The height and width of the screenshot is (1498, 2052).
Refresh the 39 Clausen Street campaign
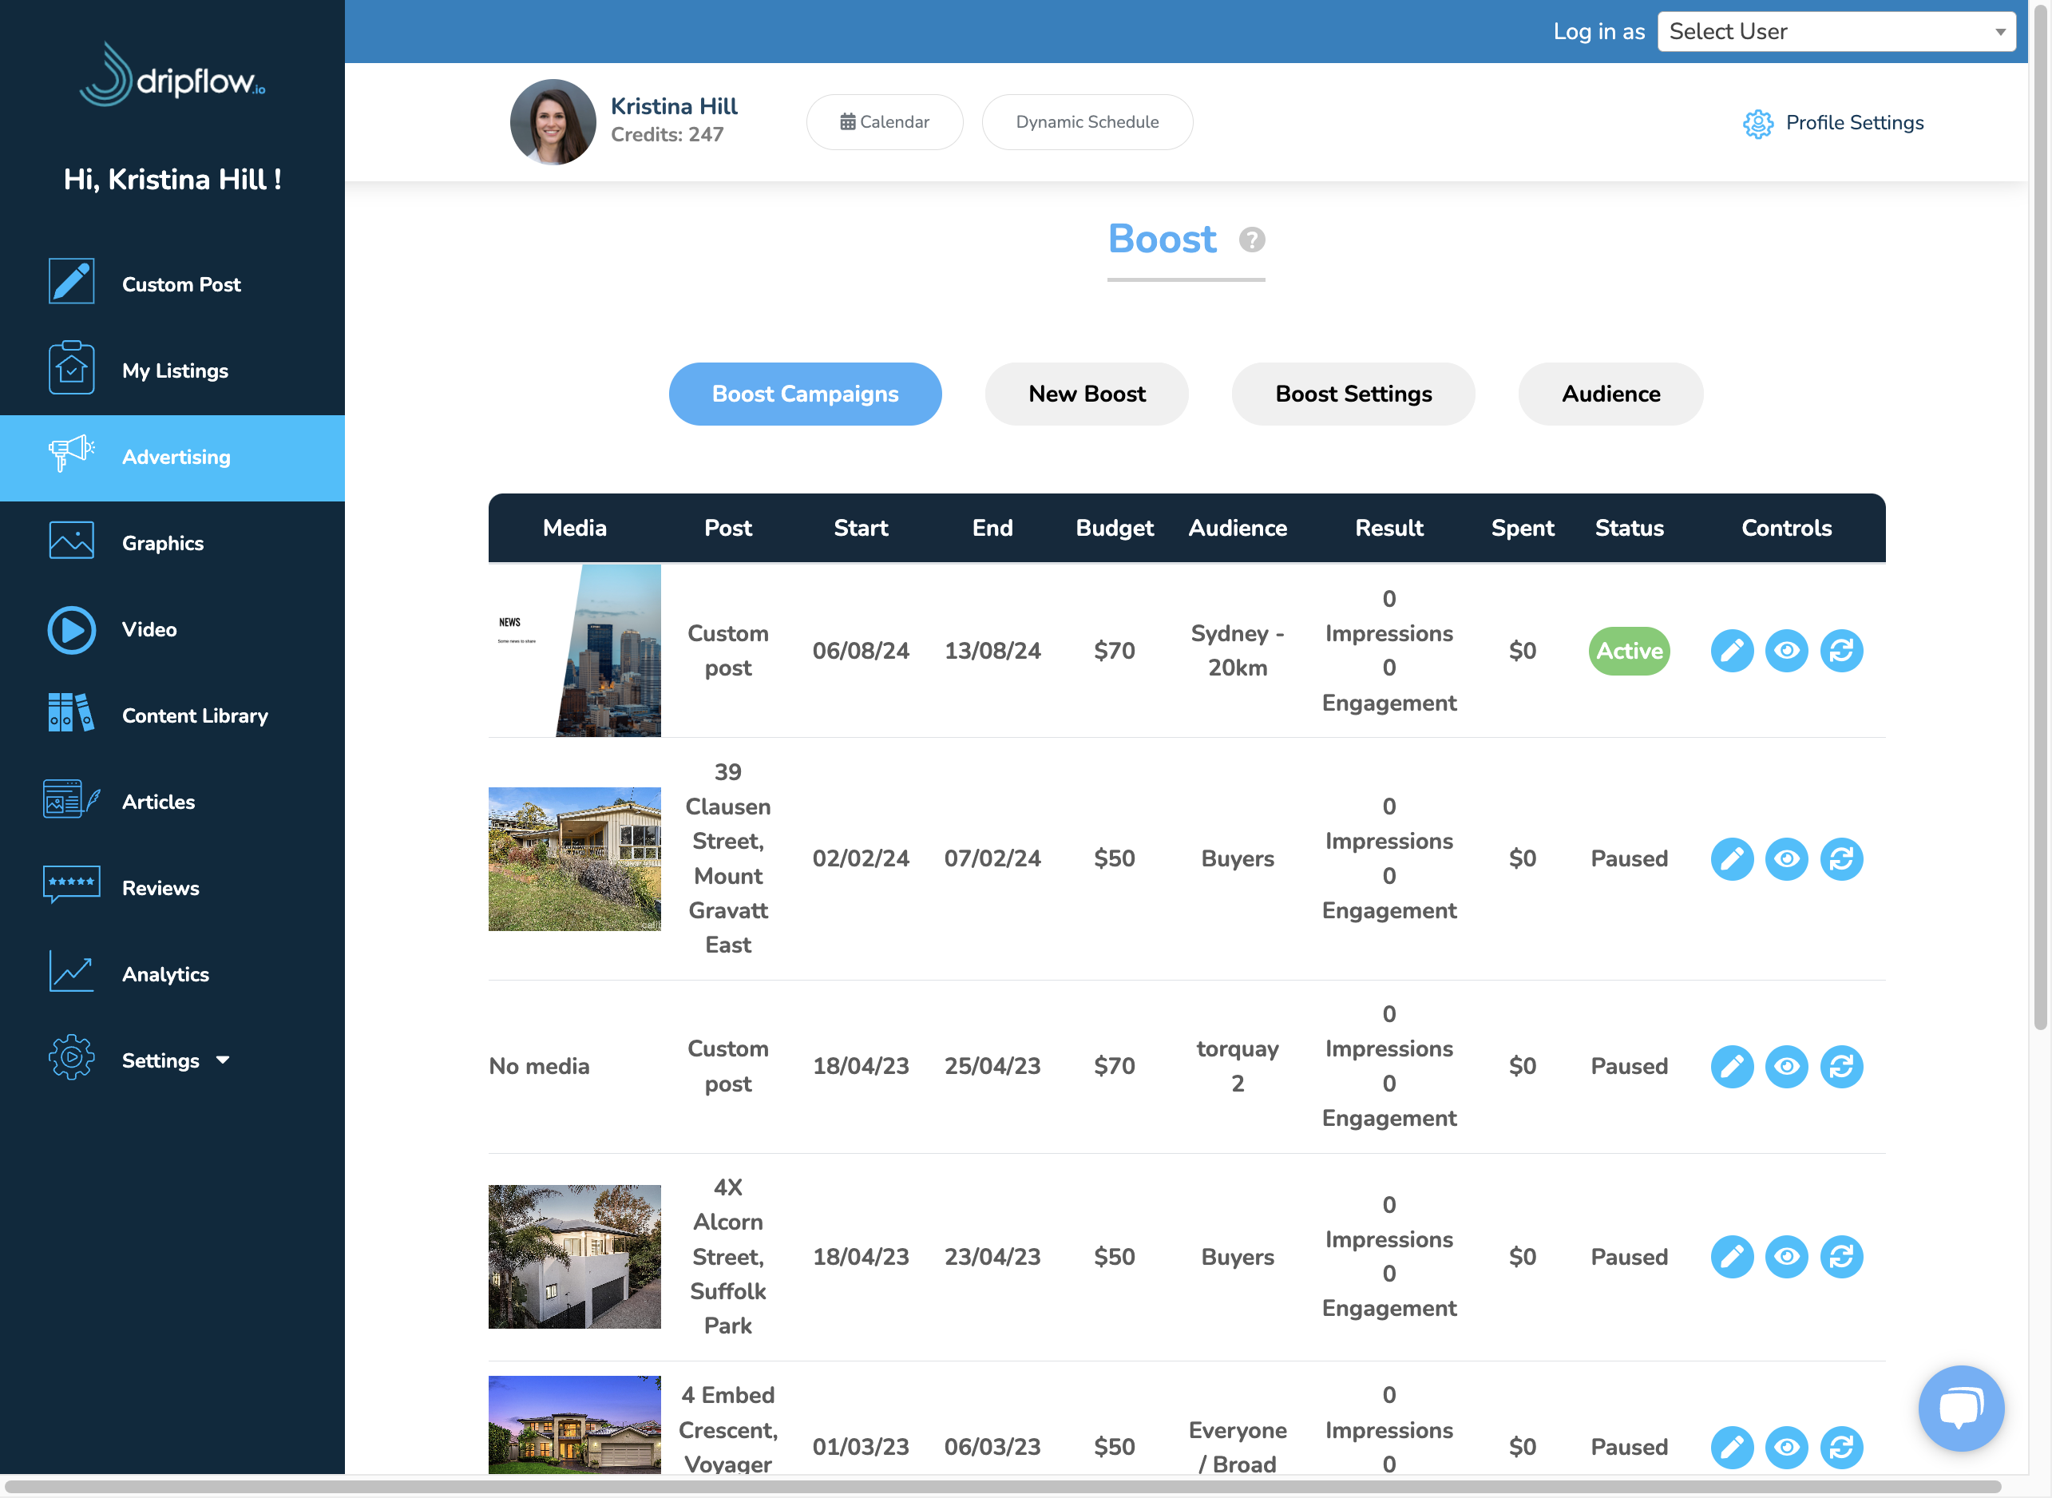(x=1840, y=858)
